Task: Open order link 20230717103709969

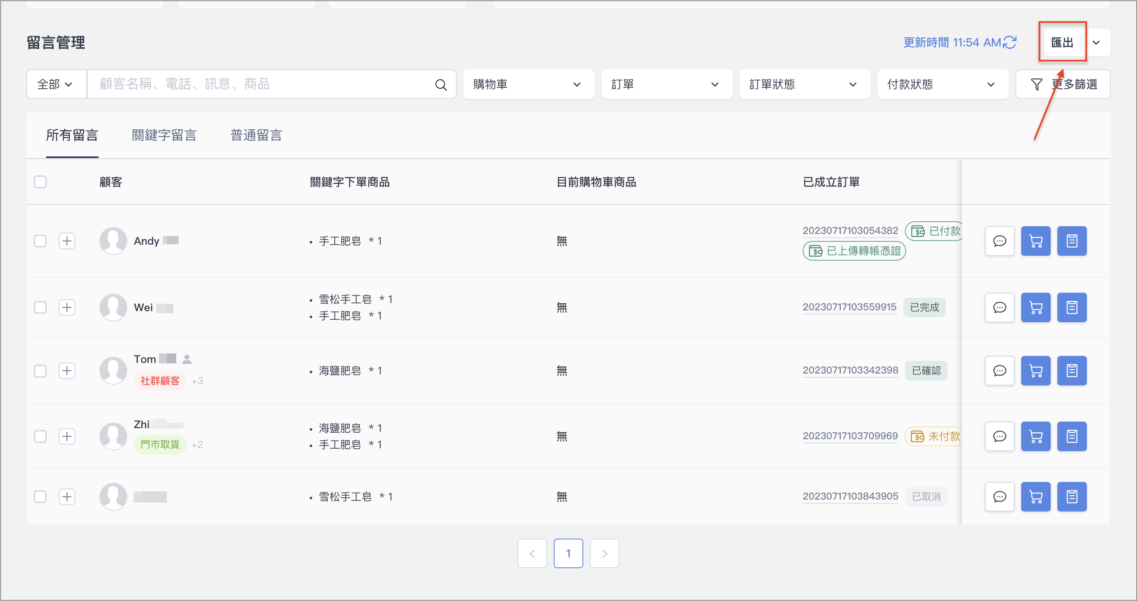Action: (x=850, y=436)
